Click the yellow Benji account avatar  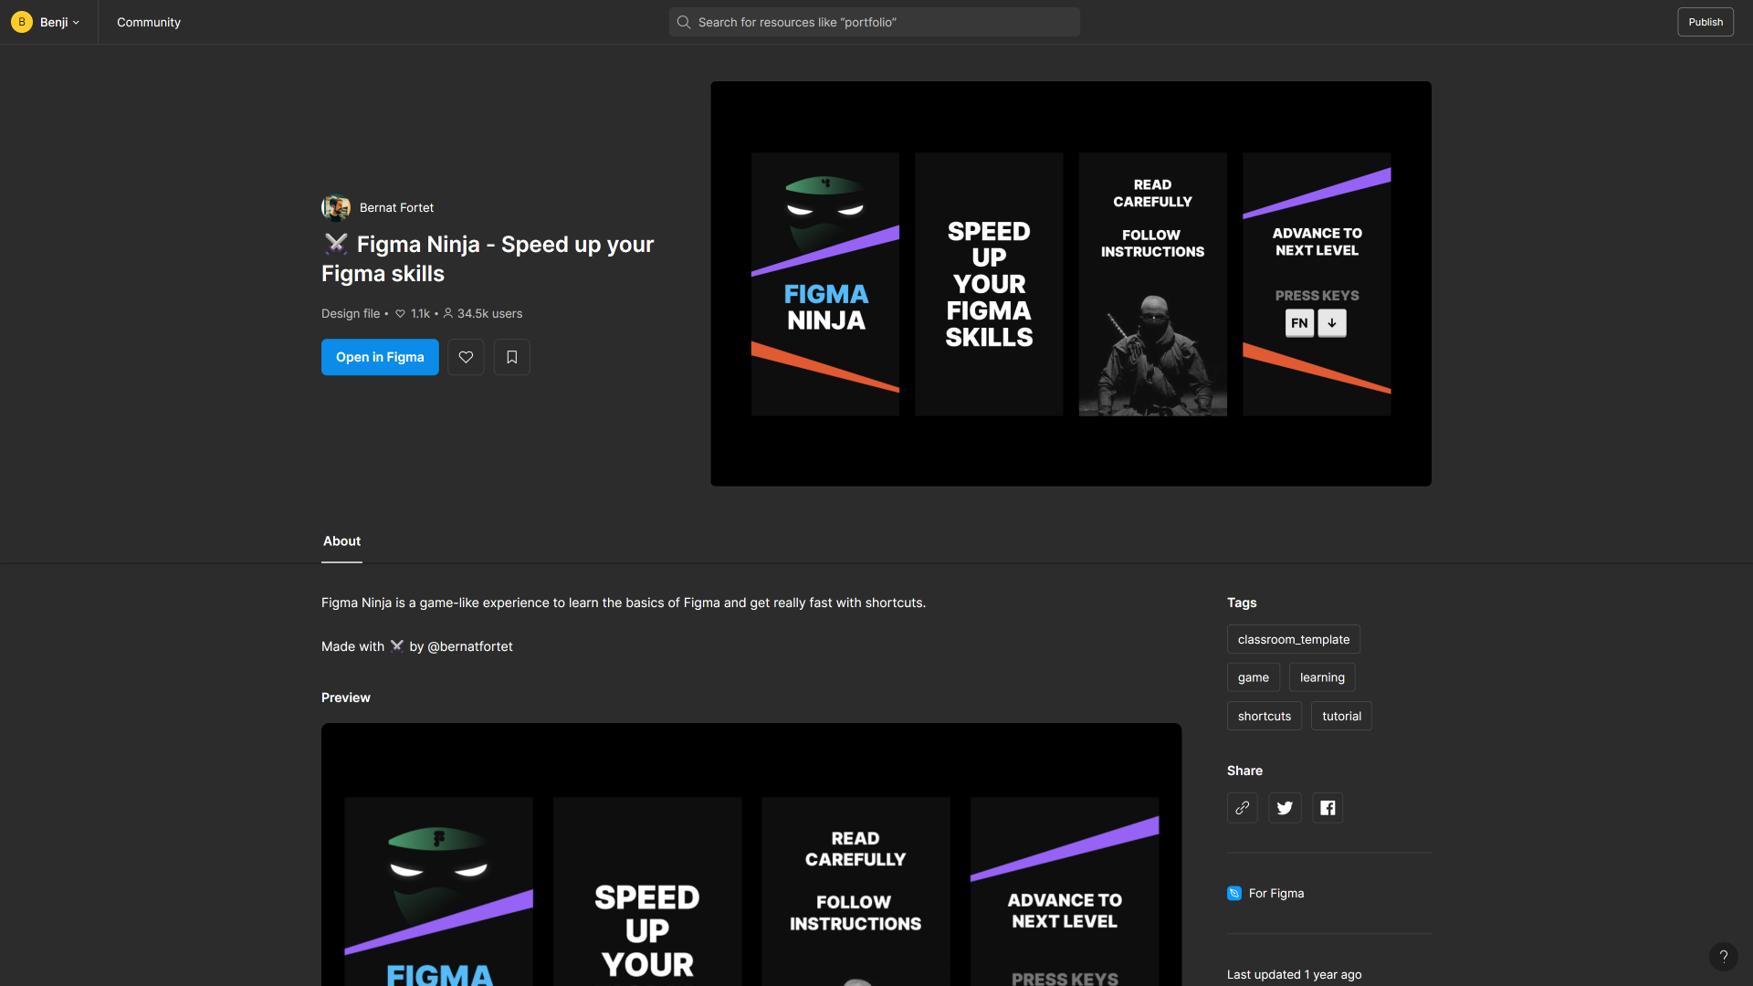pos(22,22)
